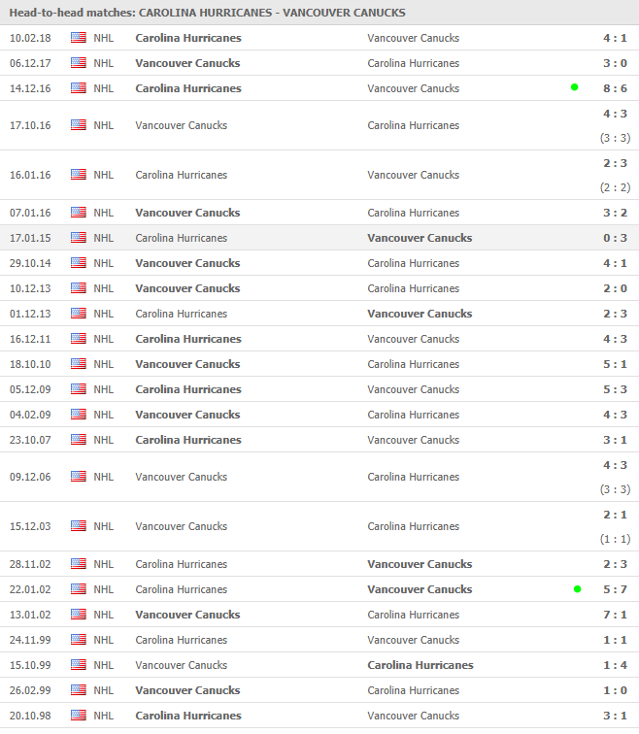Click the flag icon in the 18.10.10 row
Viewport: 639px width, 734px height.
(x=79, y=364)
